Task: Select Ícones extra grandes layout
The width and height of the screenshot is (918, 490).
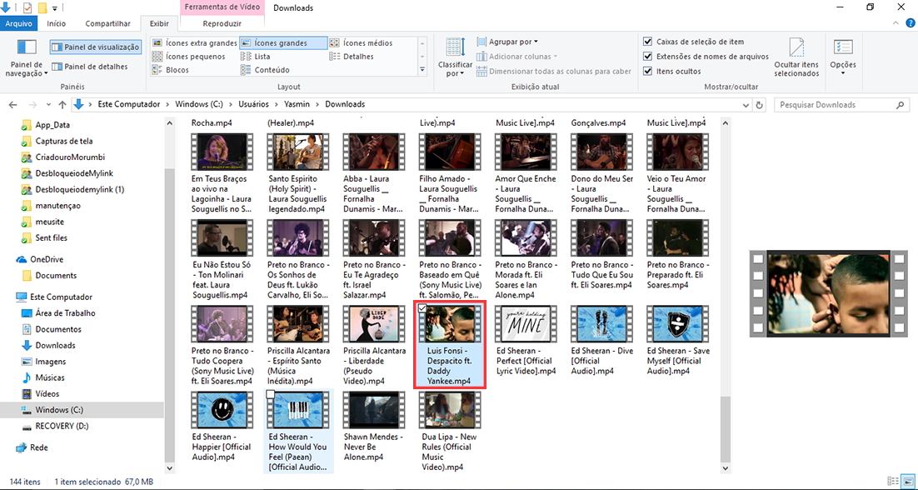Action: 195,43
